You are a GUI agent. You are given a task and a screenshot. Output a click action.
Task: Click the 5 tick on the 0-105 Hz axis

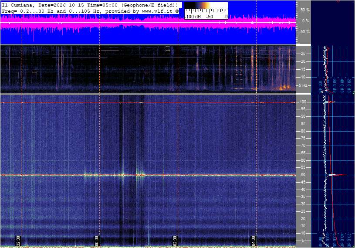point(304,241)
